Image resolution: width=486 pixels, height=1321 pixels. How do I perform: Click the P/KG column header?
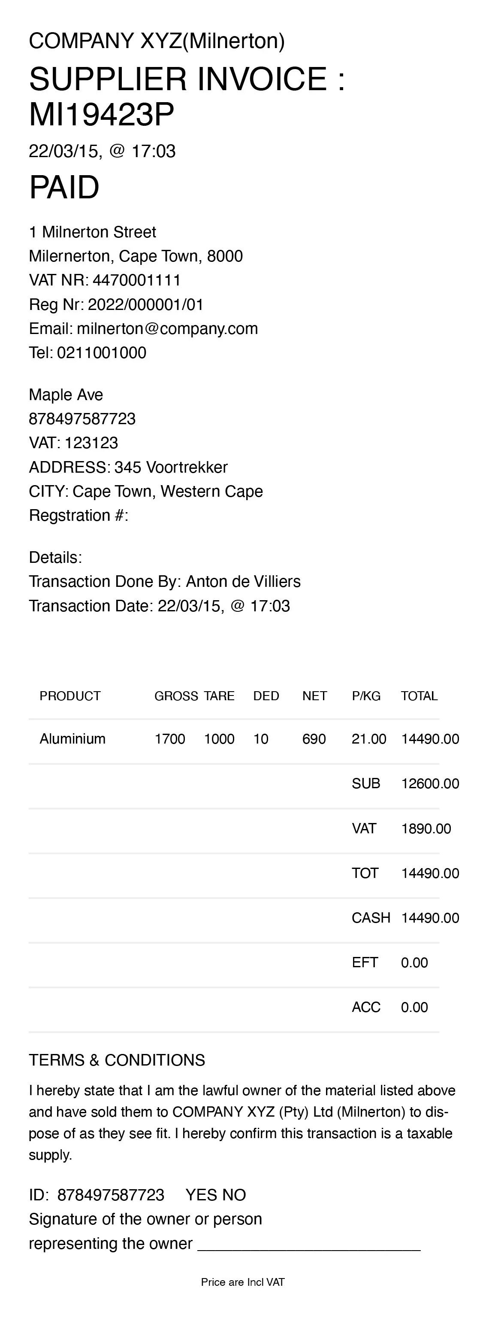click(366, 696)
